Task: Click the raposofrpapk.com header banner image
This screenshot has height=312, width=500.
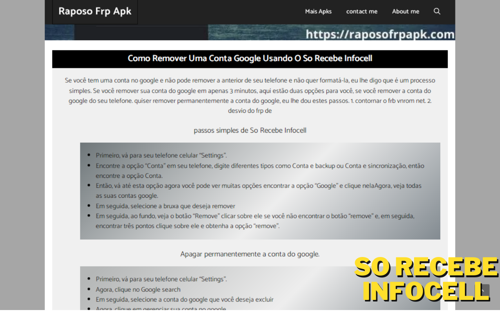Action: click(250, 32)
